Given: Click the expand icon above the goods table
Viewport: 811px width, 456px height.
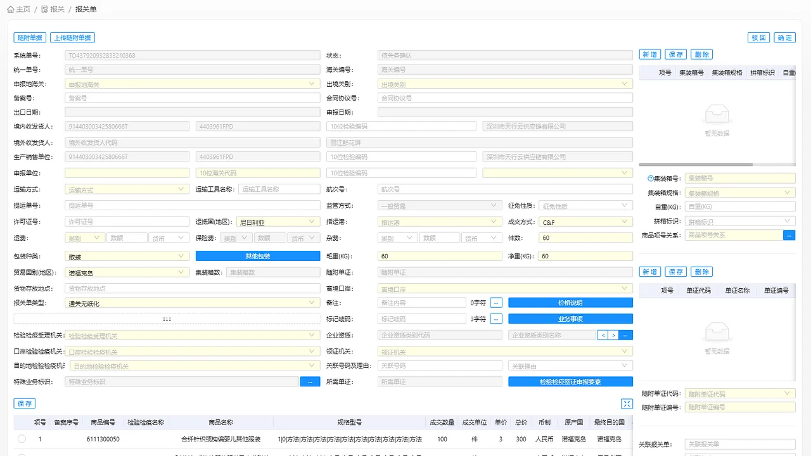Looking at the screenshot, I should 627,403.
